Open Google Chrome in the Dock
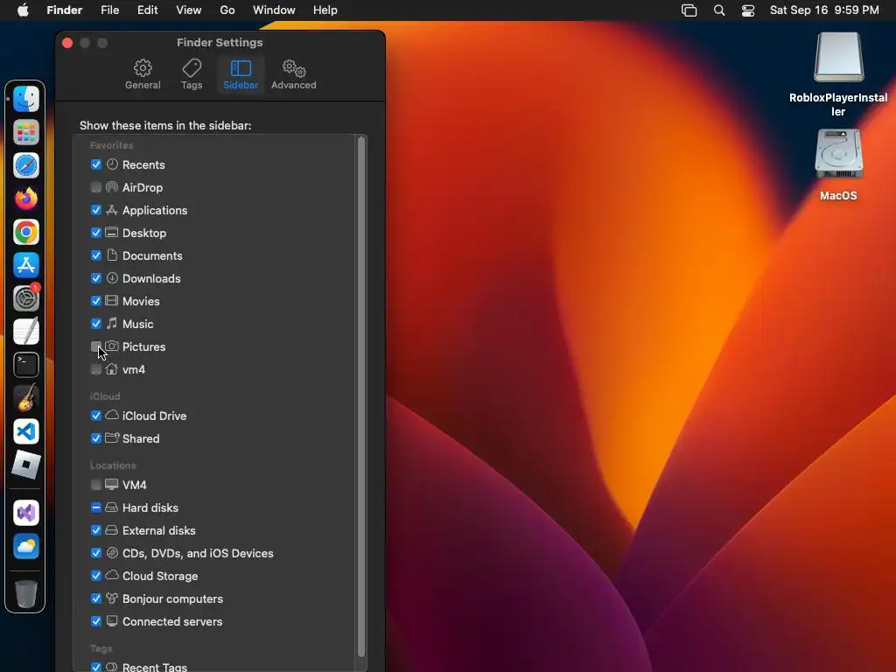The height and width of the screenshot is (672, 896). [x=25, y=232]
